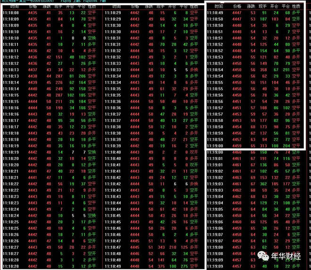Select price 4463 in the 11:19:02 row
311x270 pixels.
237,177
